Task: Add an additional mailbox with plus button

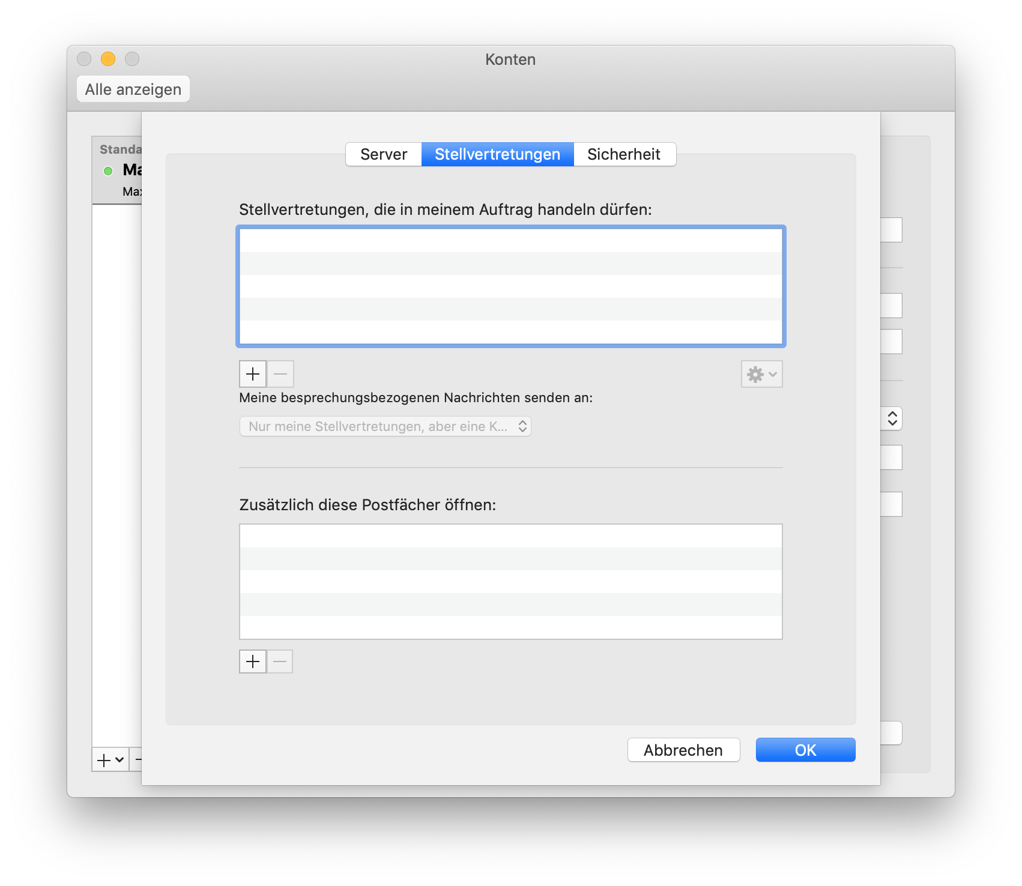Action: click(253, 661)
